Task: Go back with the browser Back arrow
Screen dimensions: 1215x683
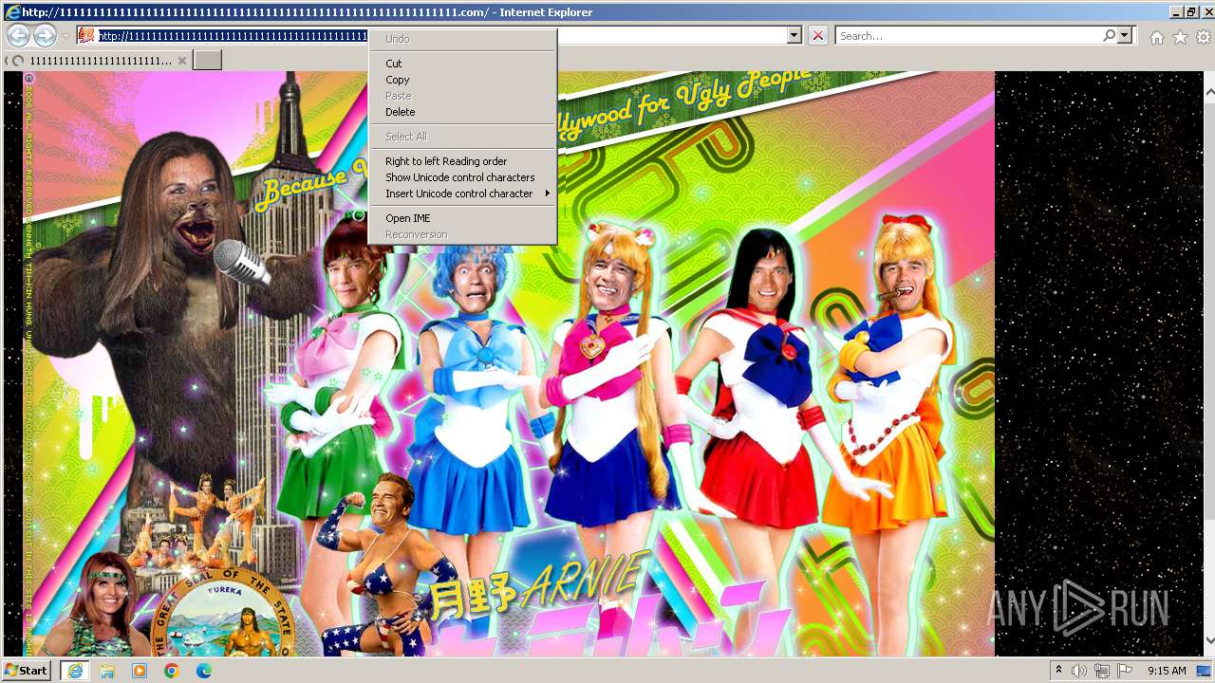Action: [18, 36]
